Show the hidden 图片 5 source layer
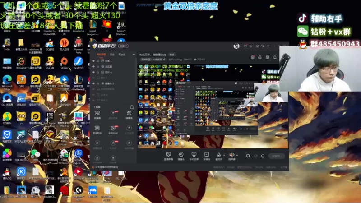 tap(93, 100)
